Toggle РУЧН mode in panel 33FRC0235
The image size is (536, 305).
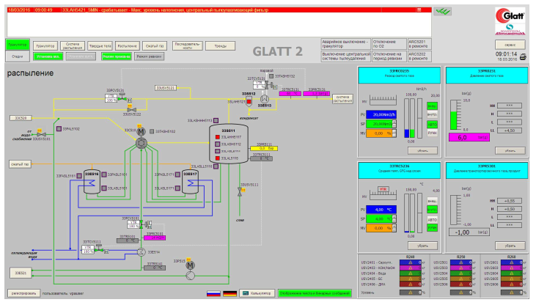432,133
